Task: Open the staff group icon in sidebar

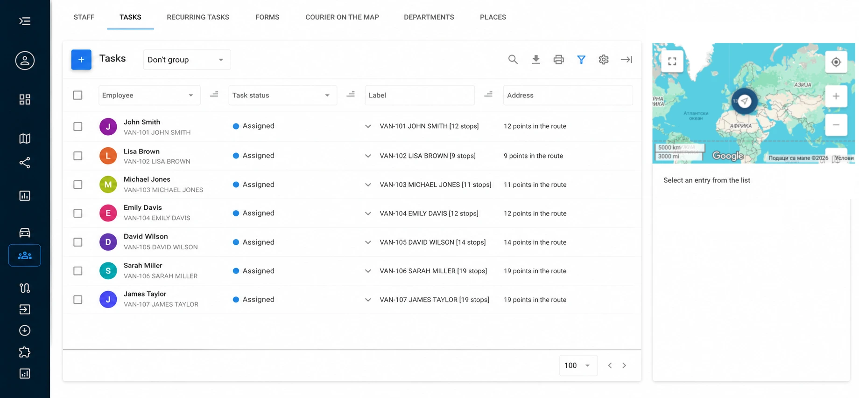Action: (x=25, y=255)
